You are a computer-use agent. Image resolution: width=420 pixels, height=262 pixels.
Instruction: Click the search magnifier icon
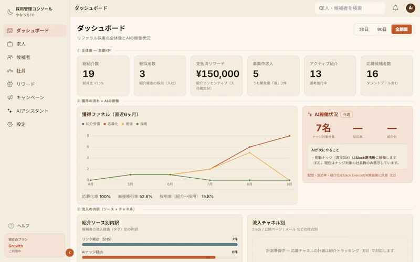point(321,8)
